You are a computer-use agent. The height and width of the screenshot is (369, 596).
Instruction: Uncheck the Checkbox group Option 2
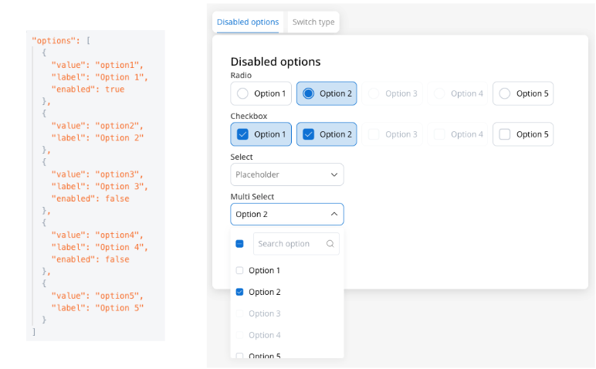(327, 134)
